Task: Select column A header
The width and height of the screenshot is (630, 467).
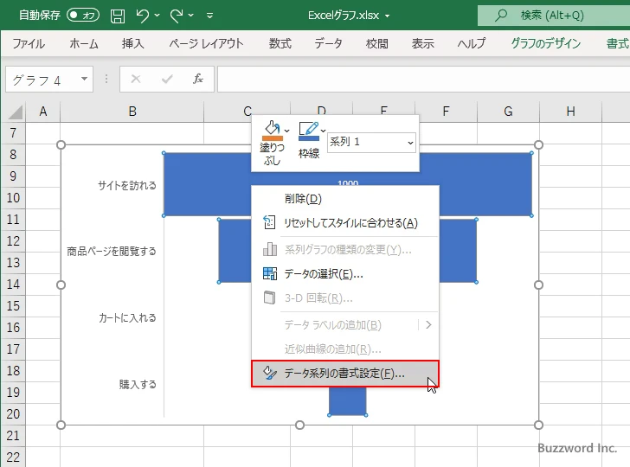Action: [43, 112]
